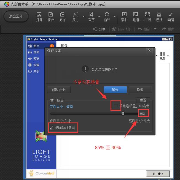The image size is (180, 180).
Task: Click the 重置 reset button
Action: [143, 100]
